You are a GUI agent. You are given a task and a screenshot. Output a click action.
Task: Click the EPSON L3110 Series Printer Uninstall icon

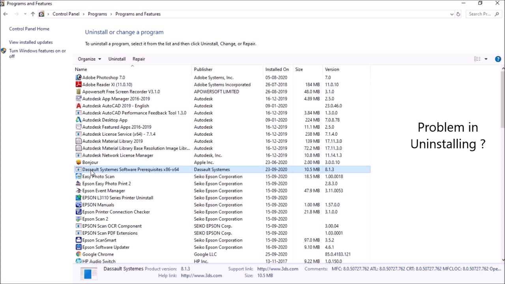(x=79, y=198)
